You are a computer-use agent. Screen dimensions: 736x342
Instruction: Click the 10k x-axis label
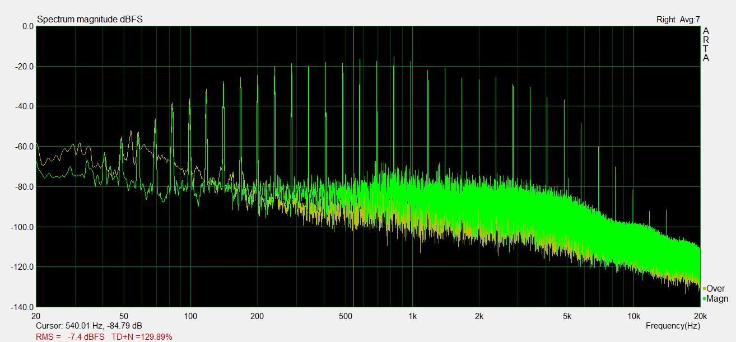tap(633, 316)
